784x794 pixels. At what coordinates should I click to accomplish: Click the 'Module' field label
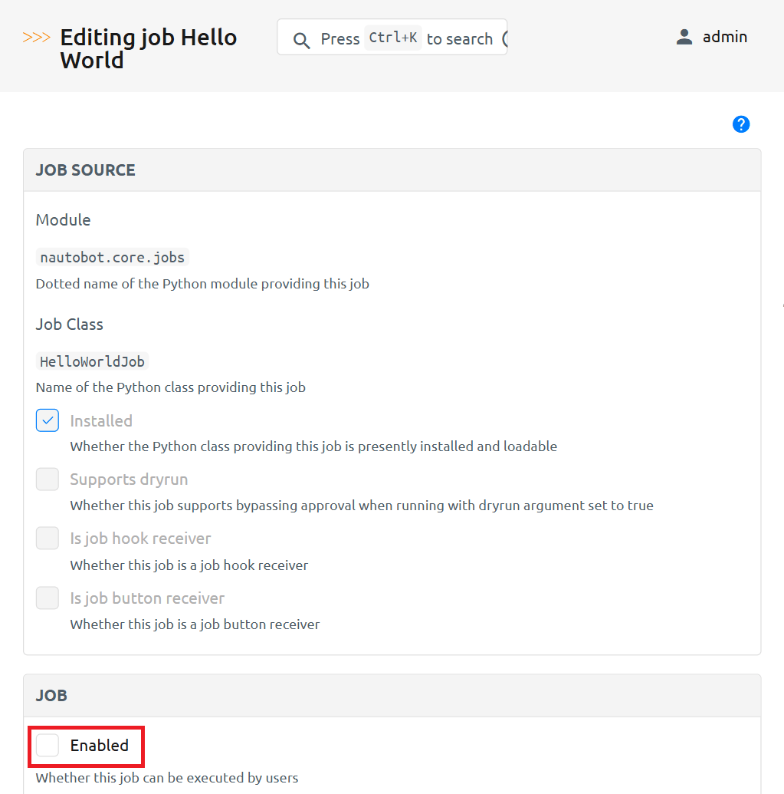tap(63, 220)
